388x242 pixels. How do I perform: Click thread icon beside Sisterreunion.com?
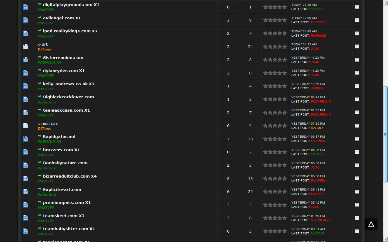(25, 60)
